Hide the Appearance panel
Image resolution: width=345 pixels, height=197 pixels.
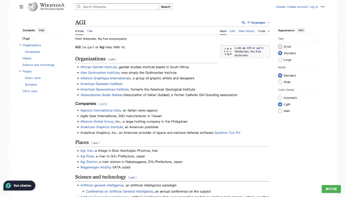[x=301, y=30]
